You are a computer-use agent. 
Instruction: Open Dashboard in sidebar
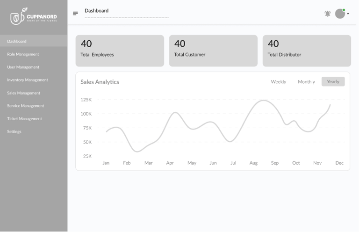(17, 41)
